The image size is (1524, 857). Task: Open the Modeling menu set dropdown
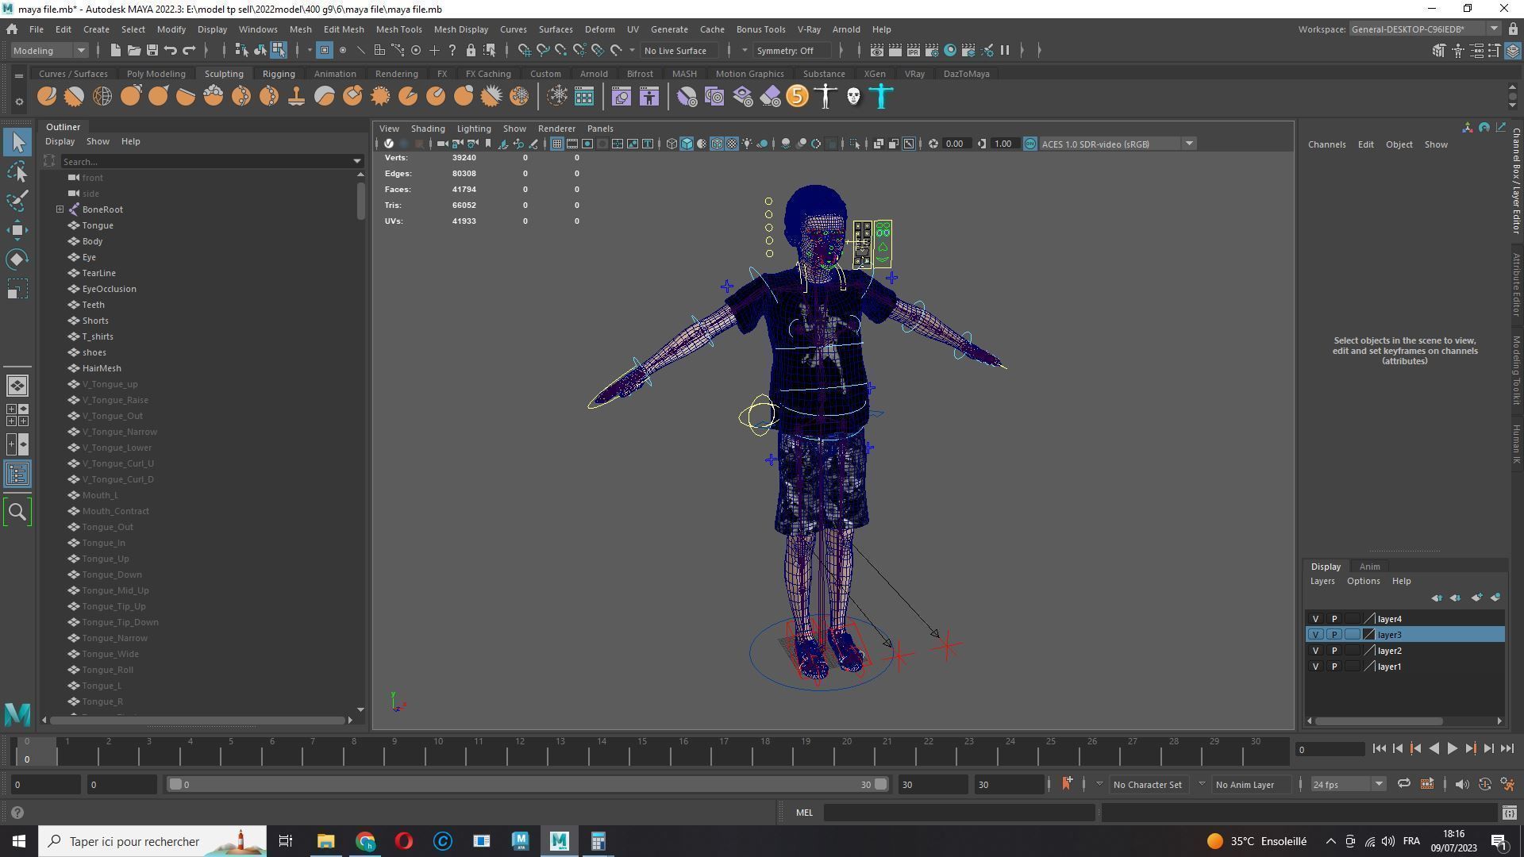point(48,50)
